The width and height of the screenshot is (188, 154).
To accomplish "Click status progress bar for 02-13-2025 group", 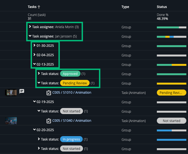I will (171, 65).
